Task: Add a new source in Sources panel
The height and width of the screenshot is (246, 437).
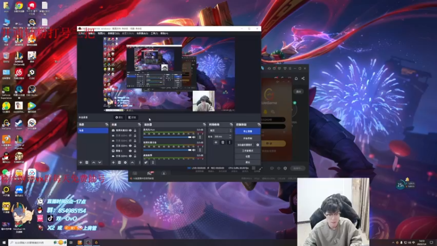Action: (113, 162)
